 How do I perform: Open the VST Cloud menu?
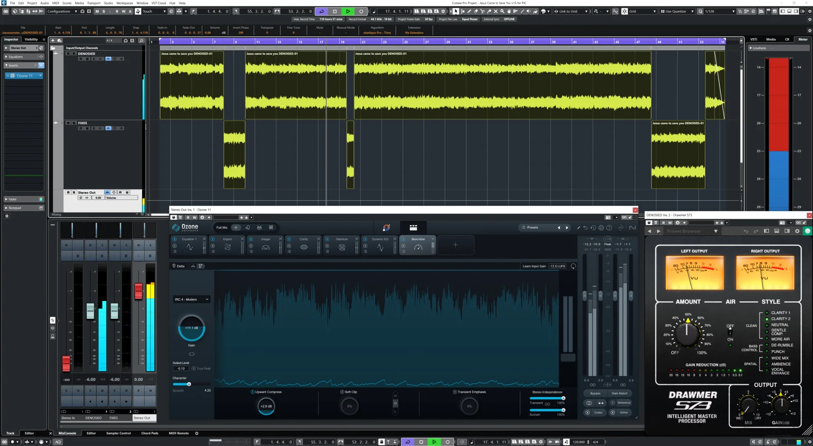(159, 3)
